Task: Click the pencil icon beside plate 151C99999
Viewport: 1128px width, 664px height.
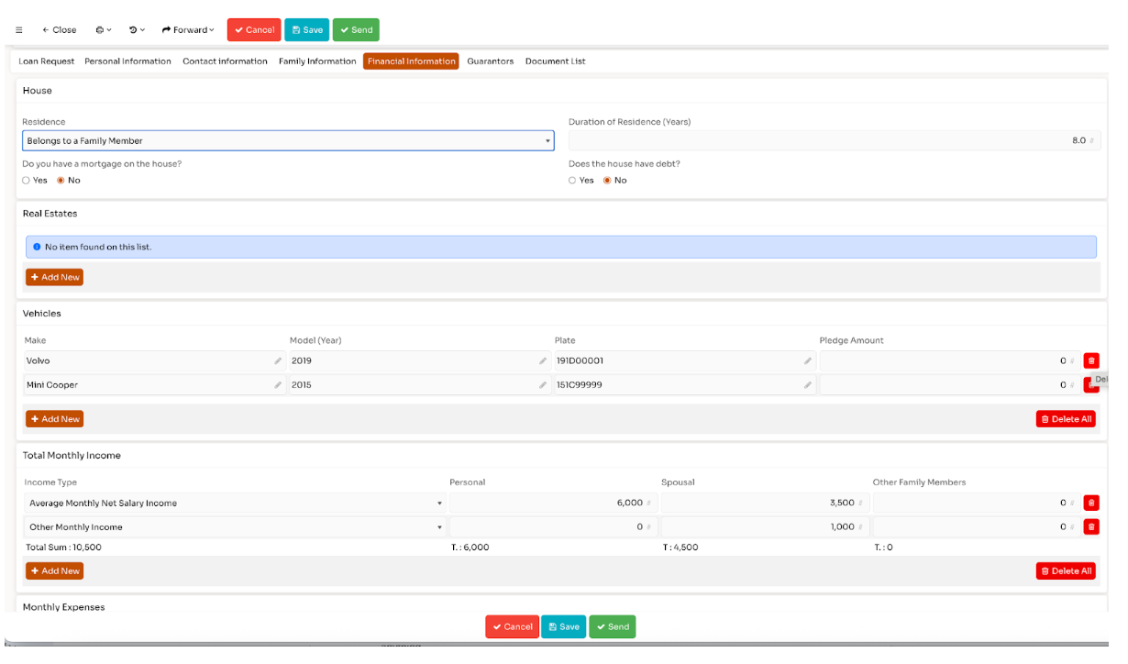Action: (808, 385)
